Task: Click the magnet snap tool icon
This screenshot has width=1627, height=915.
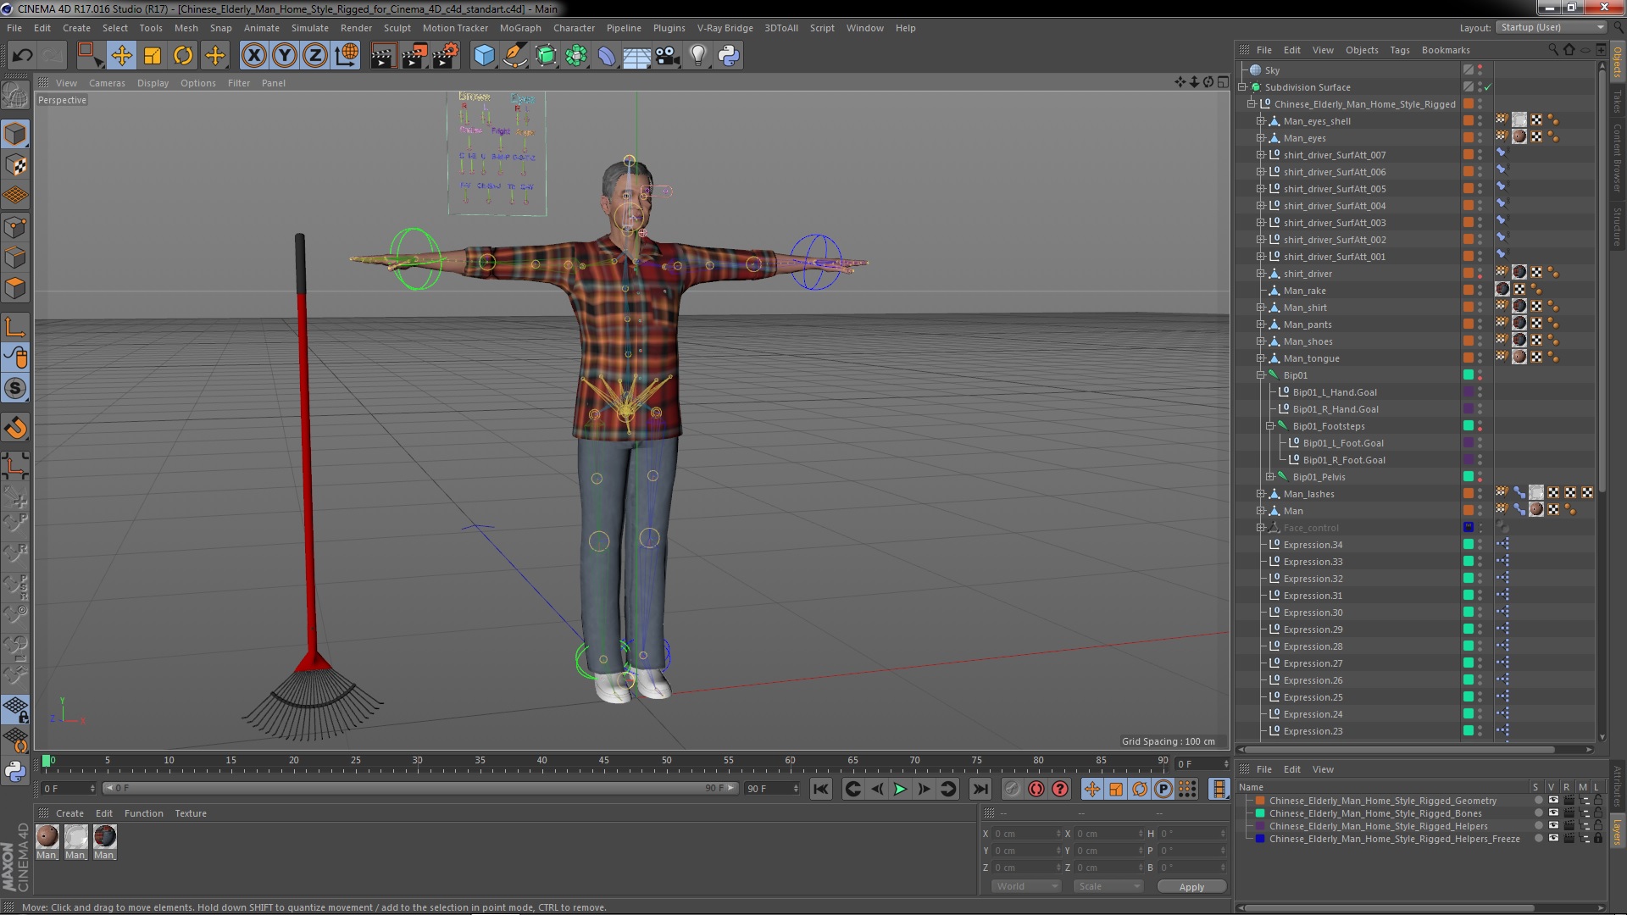Action: tap(15, 428)
